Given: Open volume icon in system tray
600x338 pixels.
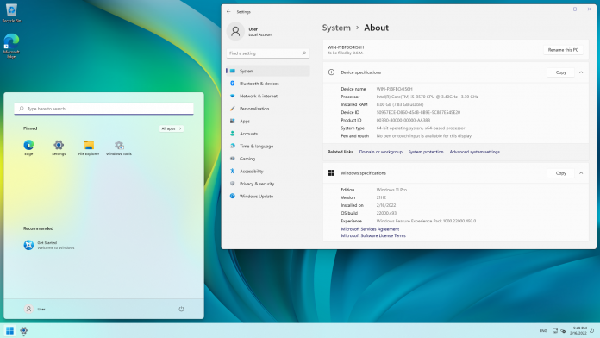Looking at the screenshot, I should coord(563,331).
